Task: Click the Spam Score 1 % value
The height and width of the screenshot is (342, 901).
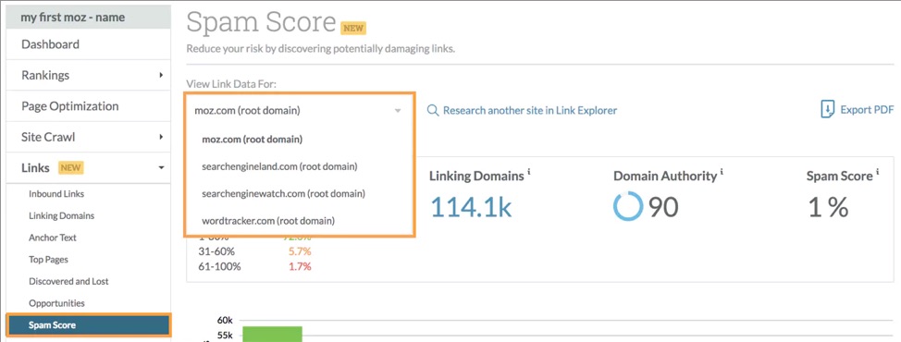Action: tap(828, 207)
